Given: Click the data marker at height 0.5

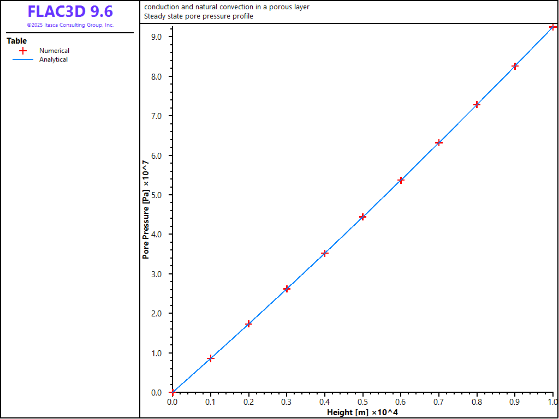Looking at the screenshot, I should [363, 217].
